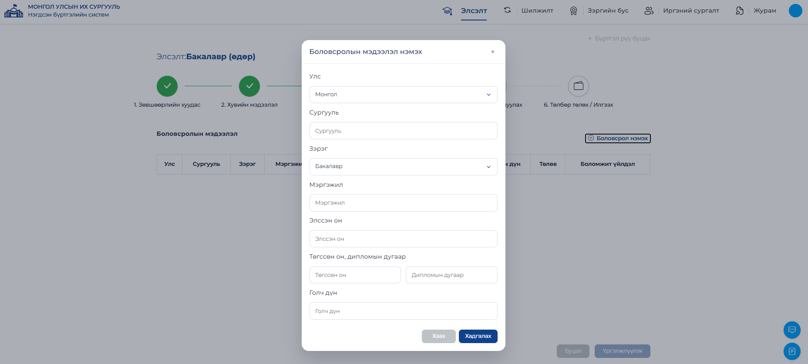Click the document icon beside Журам

pyautogui.click(x=740, y=10)
